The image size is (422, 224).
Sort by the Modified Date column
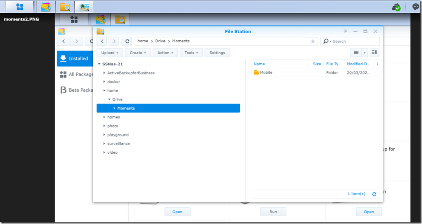(x=359, y=64)
